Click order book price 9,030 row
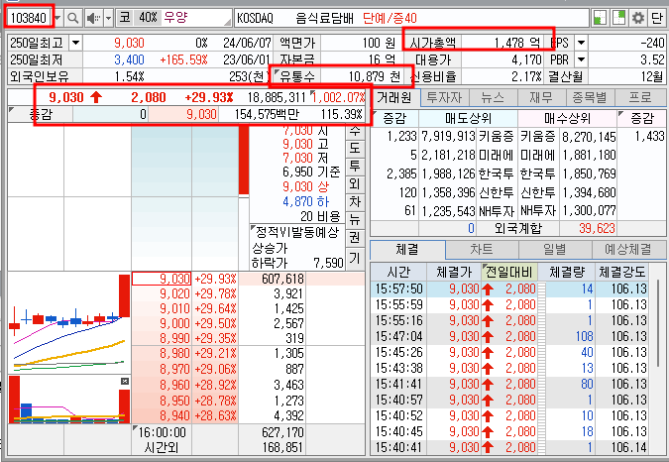Image resolution: width=669 pixels, height=462 pixels. tap(248, 279)
